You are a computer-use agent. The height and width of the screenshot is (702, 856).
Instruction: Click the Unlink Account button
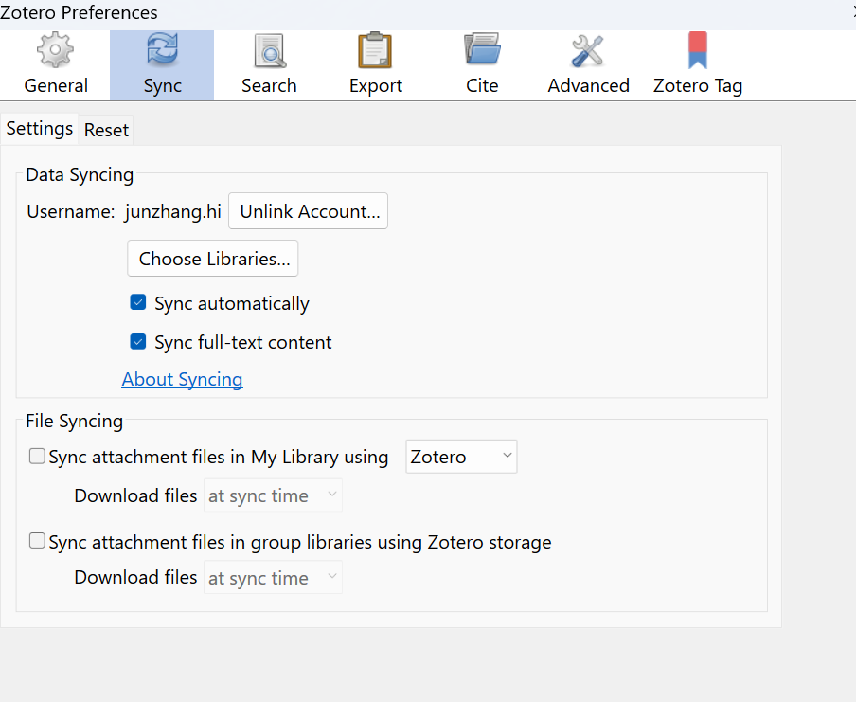tap(309, 211)
